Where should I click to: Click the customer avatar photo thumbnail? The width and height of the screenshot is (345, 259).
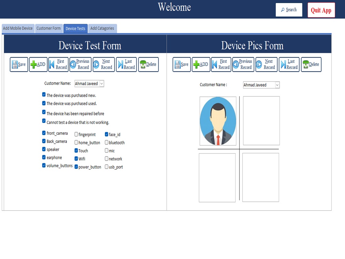click(218, 121)
